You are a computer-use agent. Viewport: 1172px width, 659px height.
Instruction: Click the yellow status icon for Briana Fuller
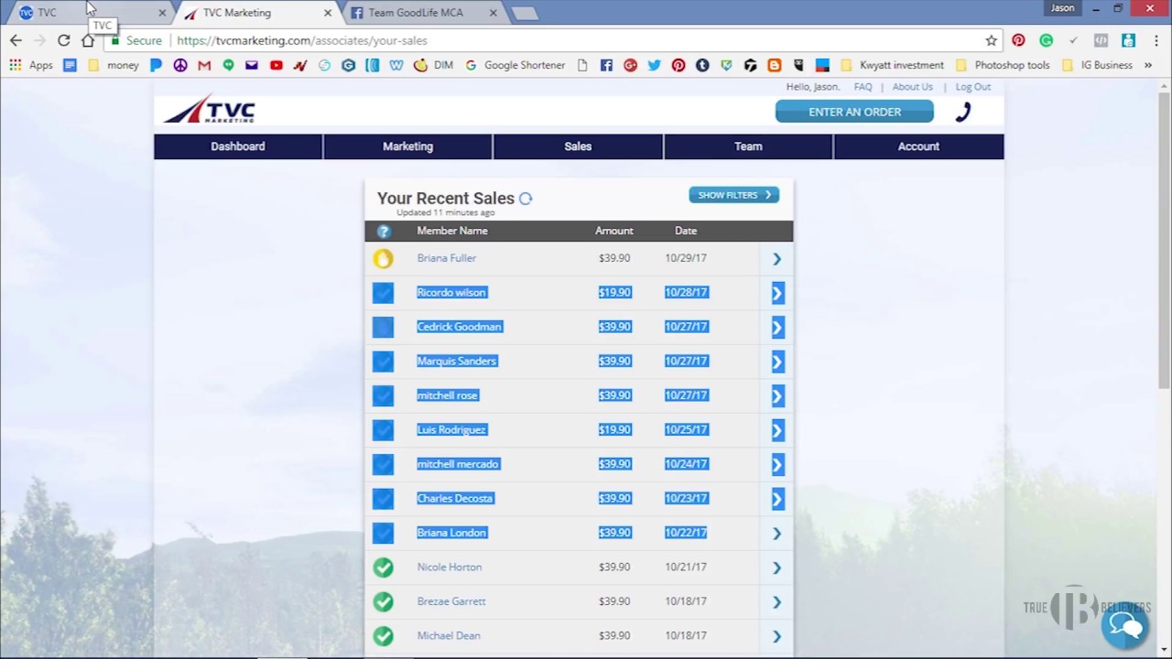(383, 259)
